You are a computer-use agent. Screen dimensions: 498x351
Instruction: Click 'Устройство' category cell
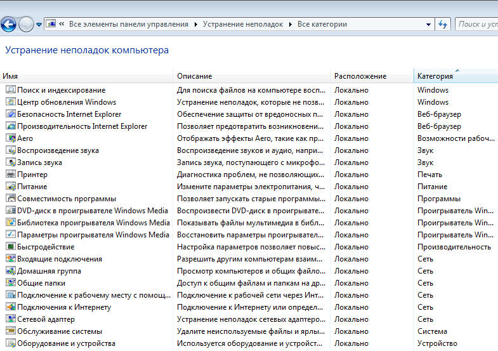[437, 343]
